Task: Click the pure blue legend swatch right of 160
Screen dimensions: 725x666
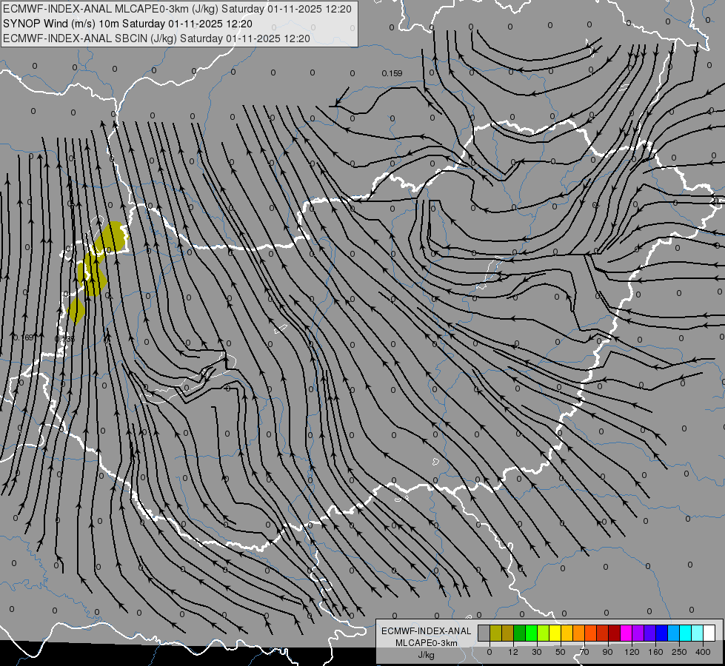Action: [662, 633]
